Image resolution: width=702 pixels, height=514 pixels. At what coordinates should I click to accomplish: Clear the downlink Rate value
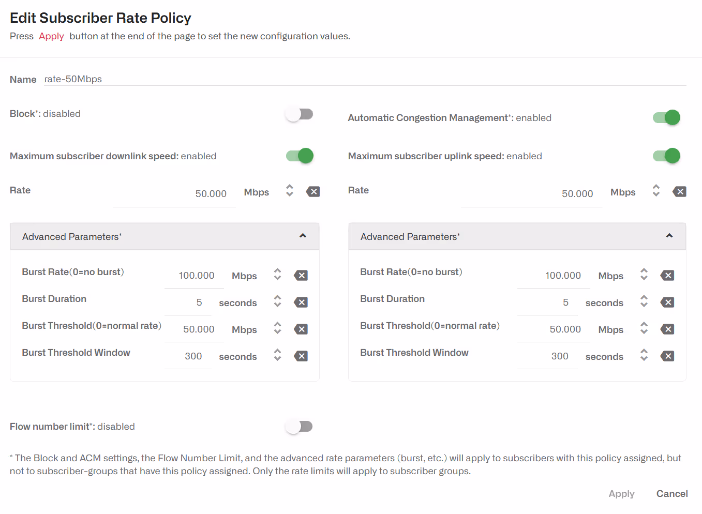(x=313, y=192)
